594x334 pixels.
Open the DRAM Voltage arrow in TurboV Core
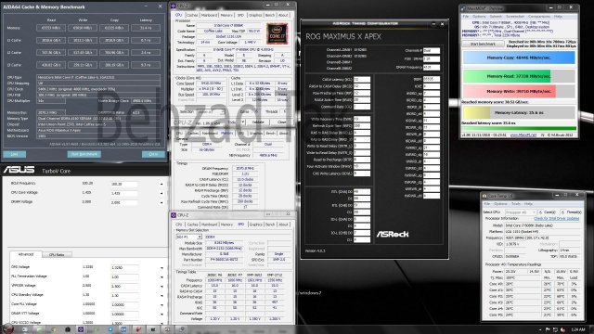[x=161, y=203]
